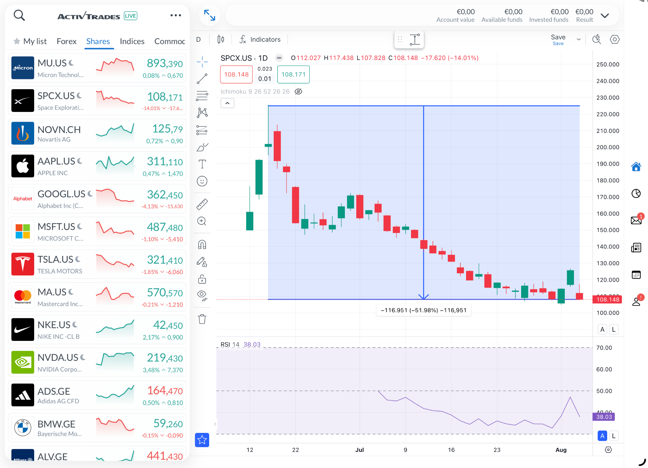The height and width of the screenshot is (468, 648).
Task: Open chart settings hexagon icon
Action: tap(614, 40)
